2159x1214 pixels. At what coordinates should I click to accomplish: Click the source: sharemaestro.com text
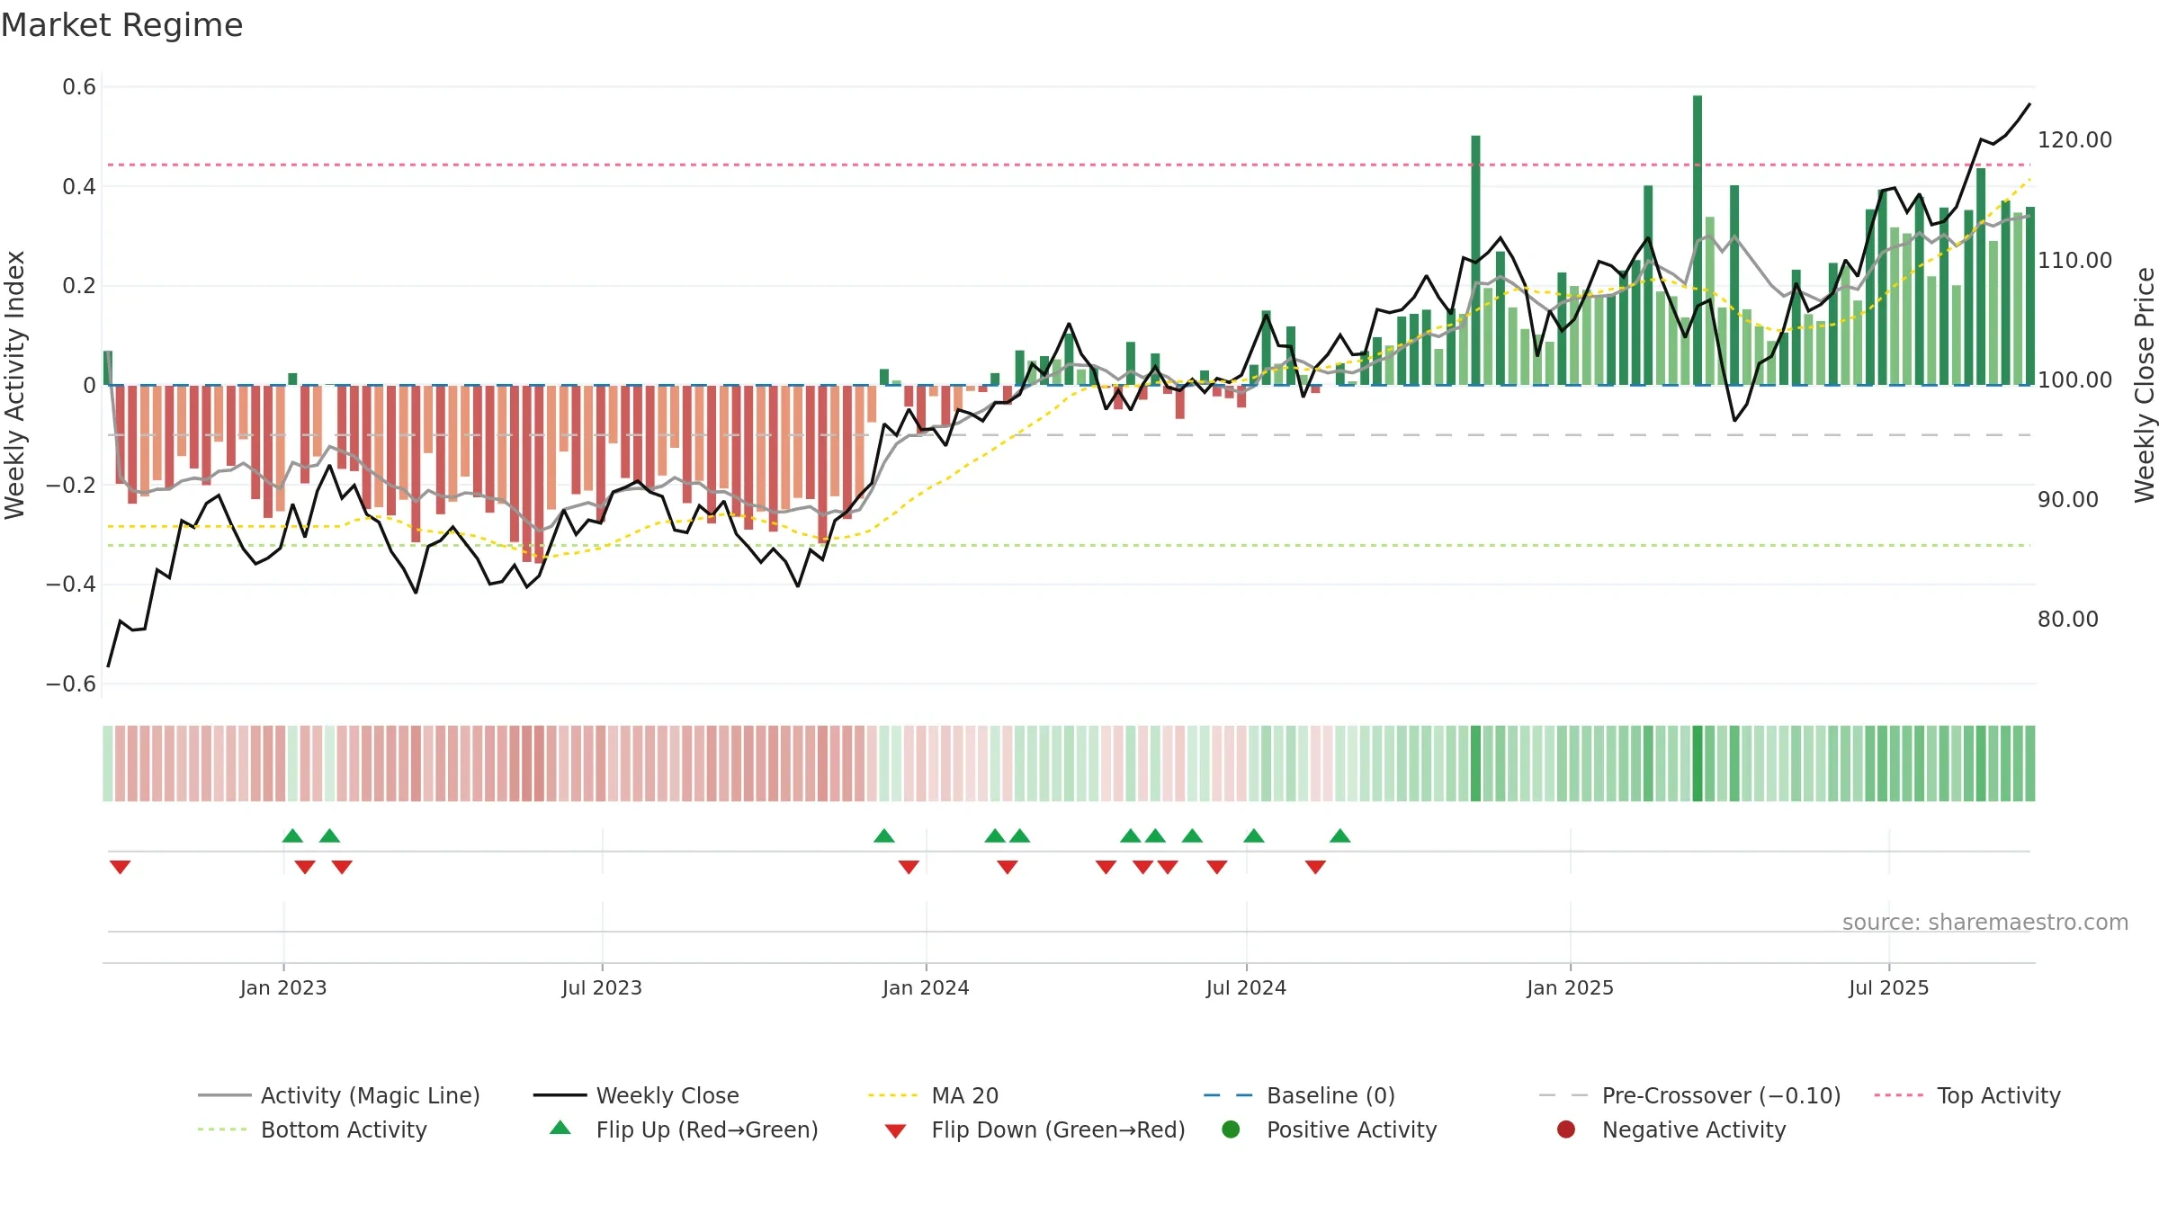click(x=1985, y=922)
